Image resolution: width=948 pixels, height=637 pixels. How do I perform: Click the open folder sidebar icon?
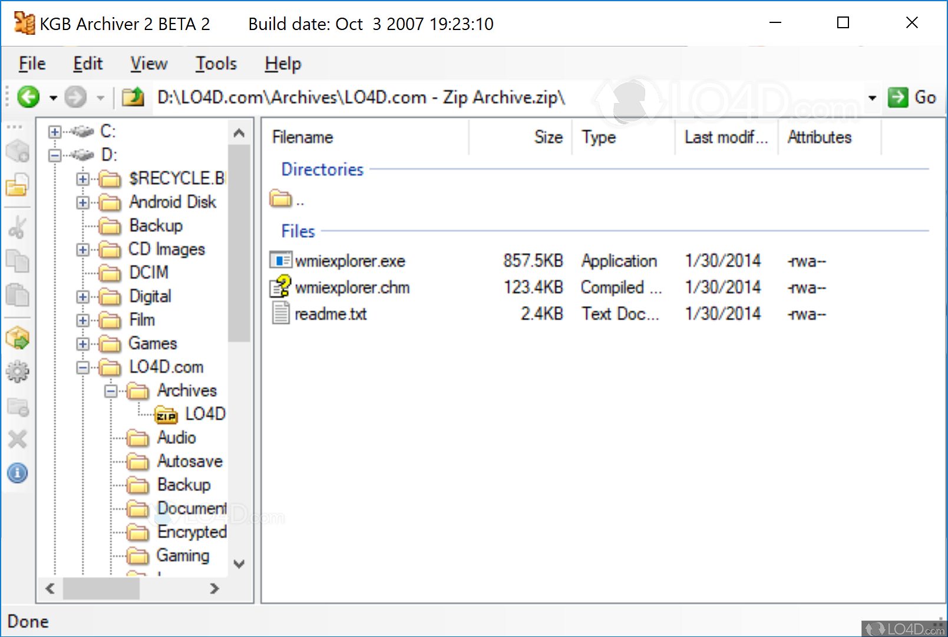pos(17,185)
